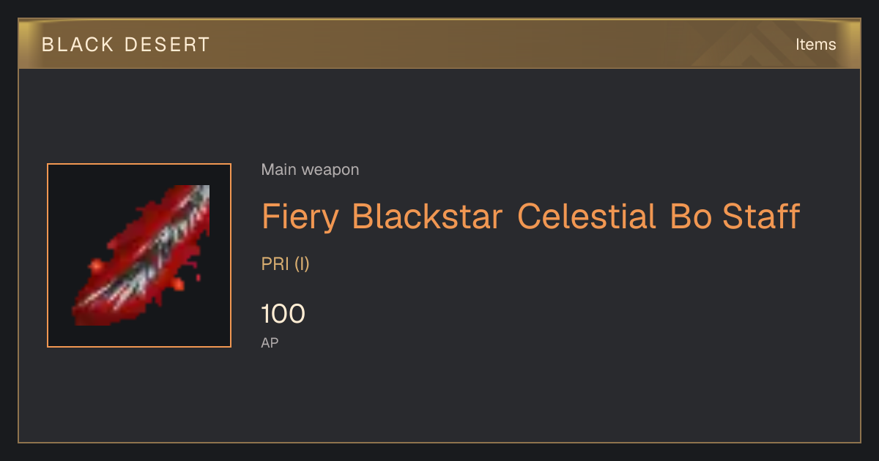Click the 100 attack power value
The width and height of the screenshot is (879, 461).
click(283, 314)
